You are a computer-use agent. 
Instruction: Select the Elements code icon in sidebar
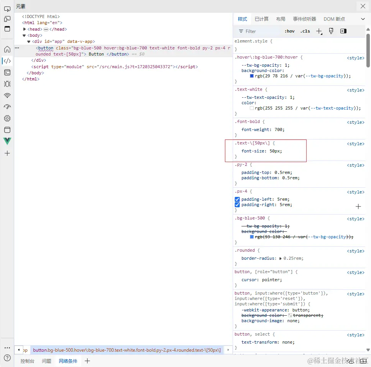pyautogui.click(x=7, y=61)
